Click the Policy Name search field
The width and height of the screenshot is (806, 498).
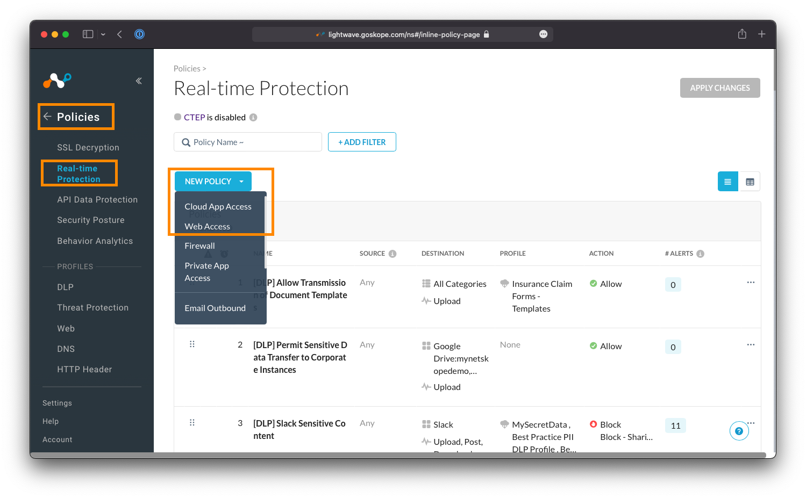pyautogui.click(x=248, y=142)
